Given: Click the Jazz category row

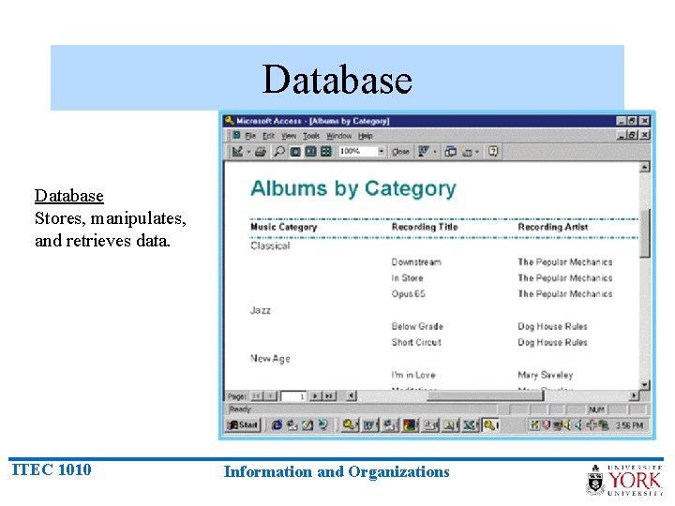Looking at the screenshot, I should [261, 310].
